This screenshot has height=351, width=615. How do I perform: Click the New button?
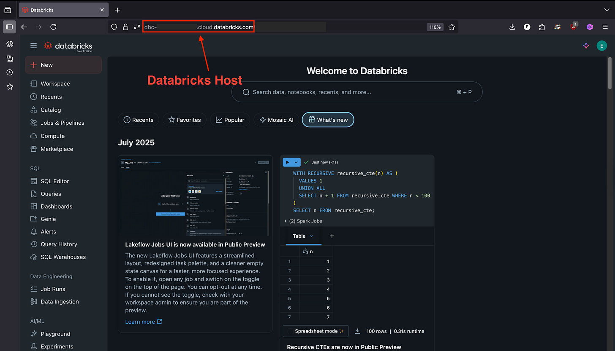pyautogui.click(x=63, y=65)
